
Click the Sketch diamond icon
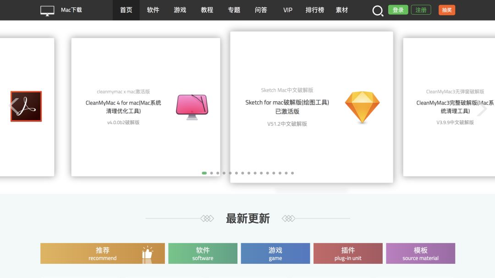coord(362,107)
